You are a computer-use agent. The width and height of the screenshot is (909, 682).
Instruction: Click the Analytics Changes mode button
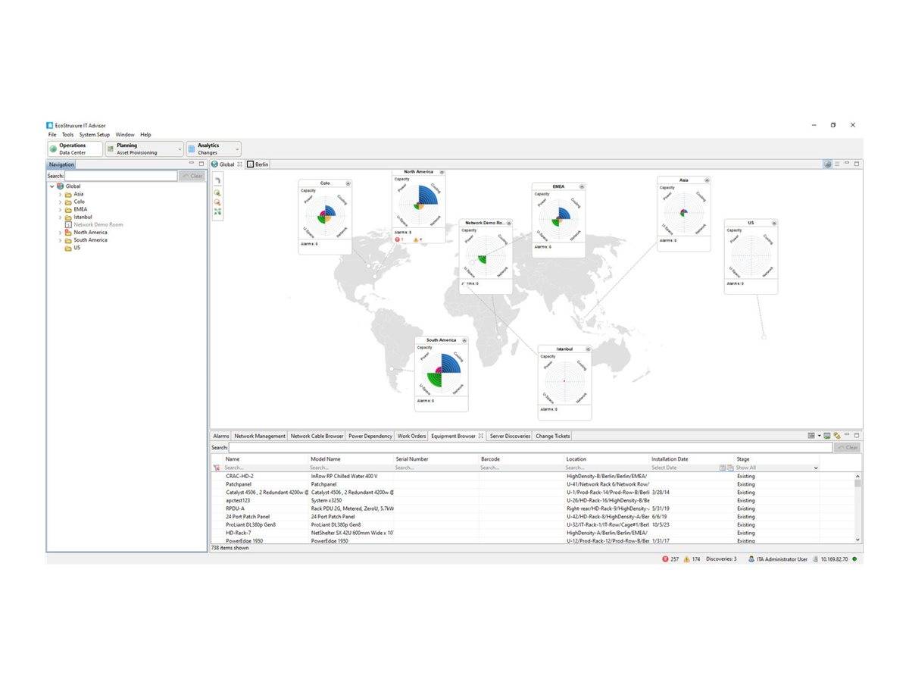pos(211,148)
